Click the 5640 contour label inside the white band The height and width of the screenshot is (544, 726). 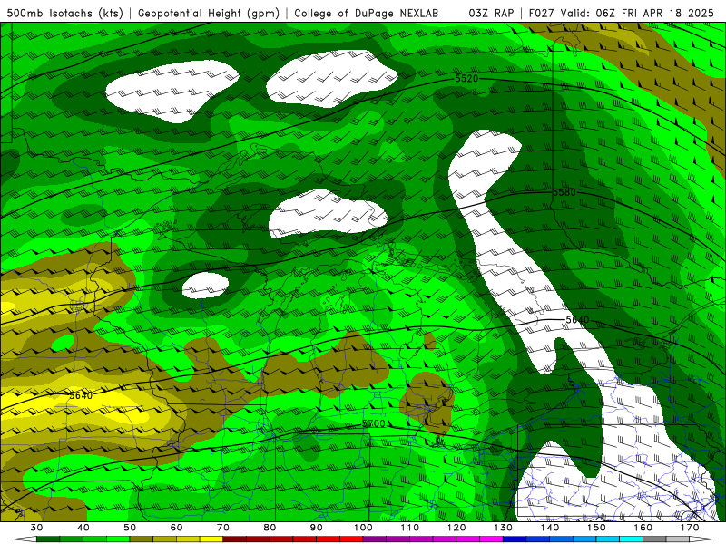(x=577, y=320)
